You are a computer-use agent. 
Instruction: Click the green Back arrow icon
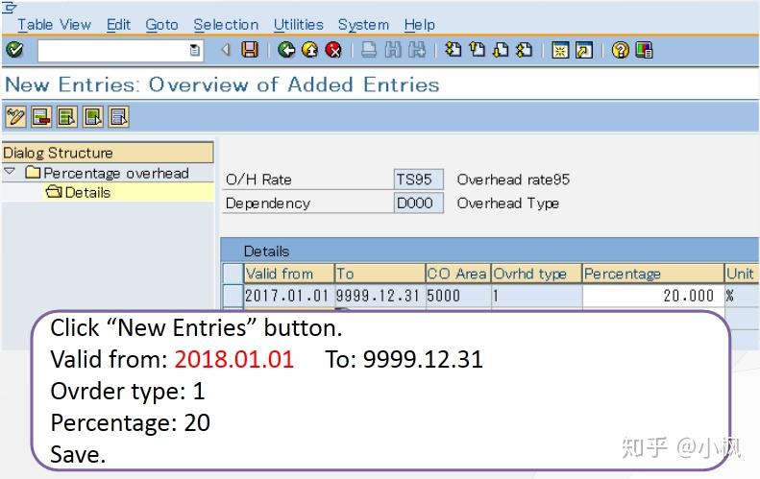point(286,50)
